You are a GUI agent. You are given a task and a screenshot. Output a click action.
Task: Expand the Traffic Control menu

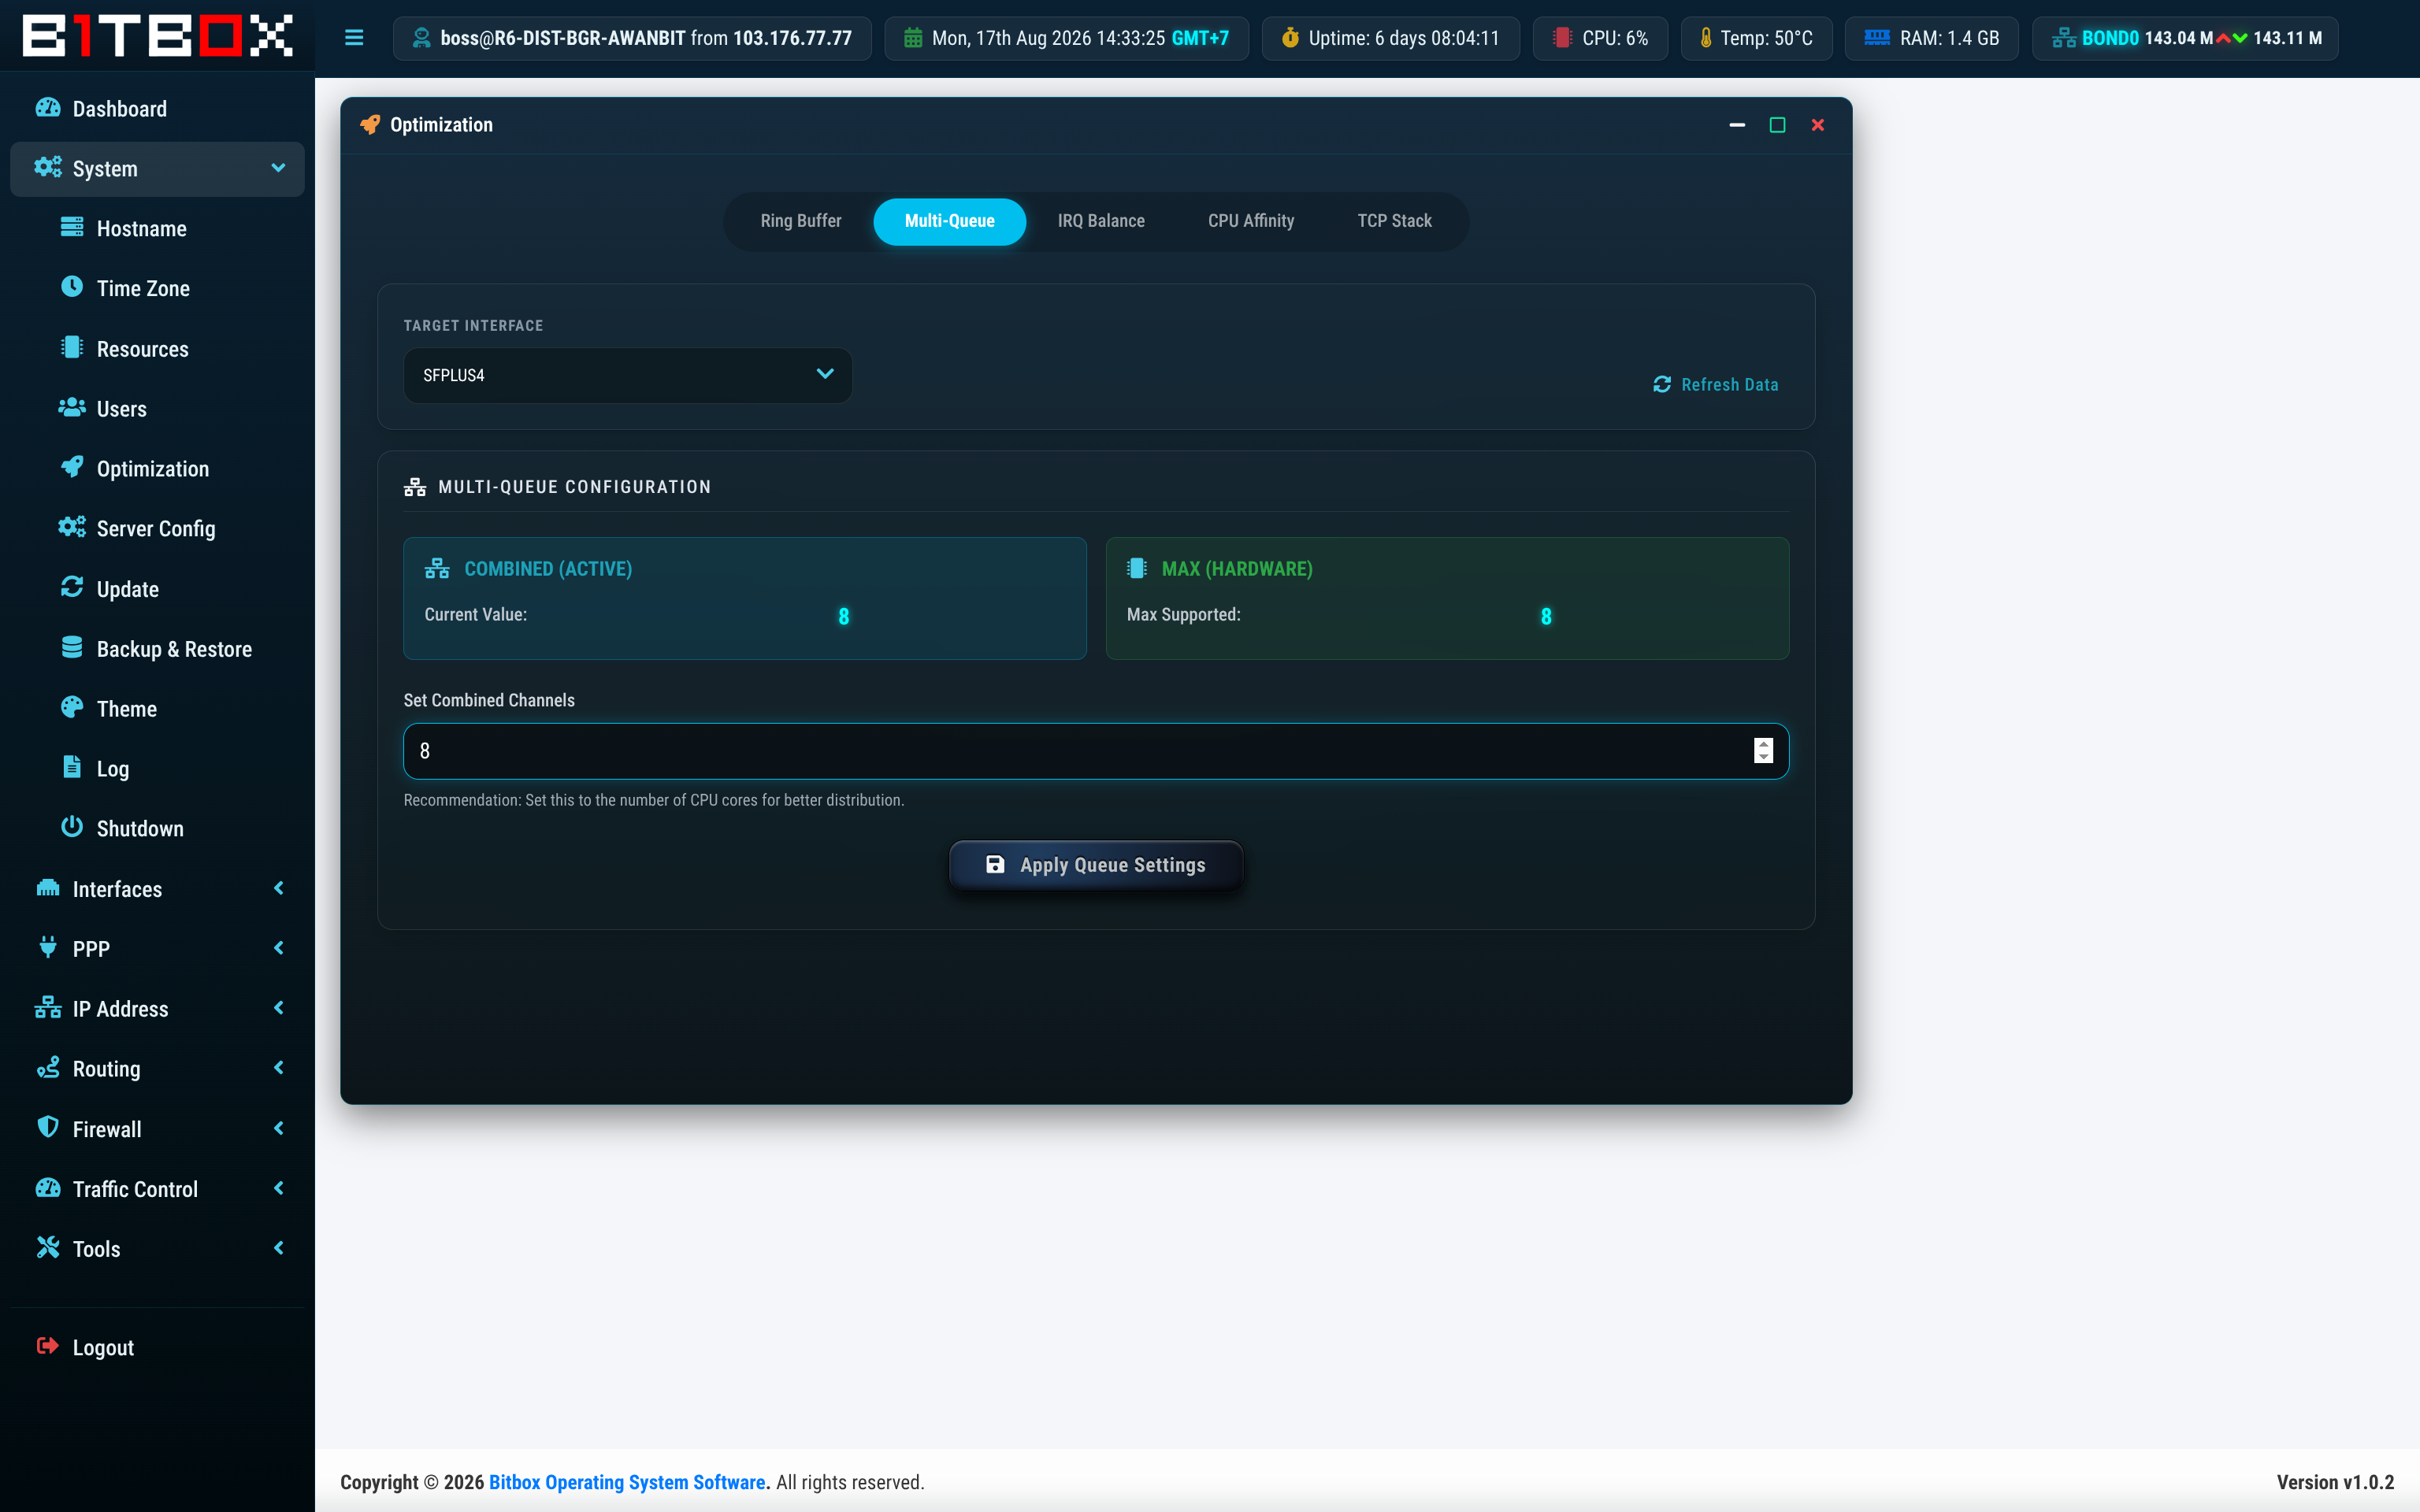tap(157, 1189)
